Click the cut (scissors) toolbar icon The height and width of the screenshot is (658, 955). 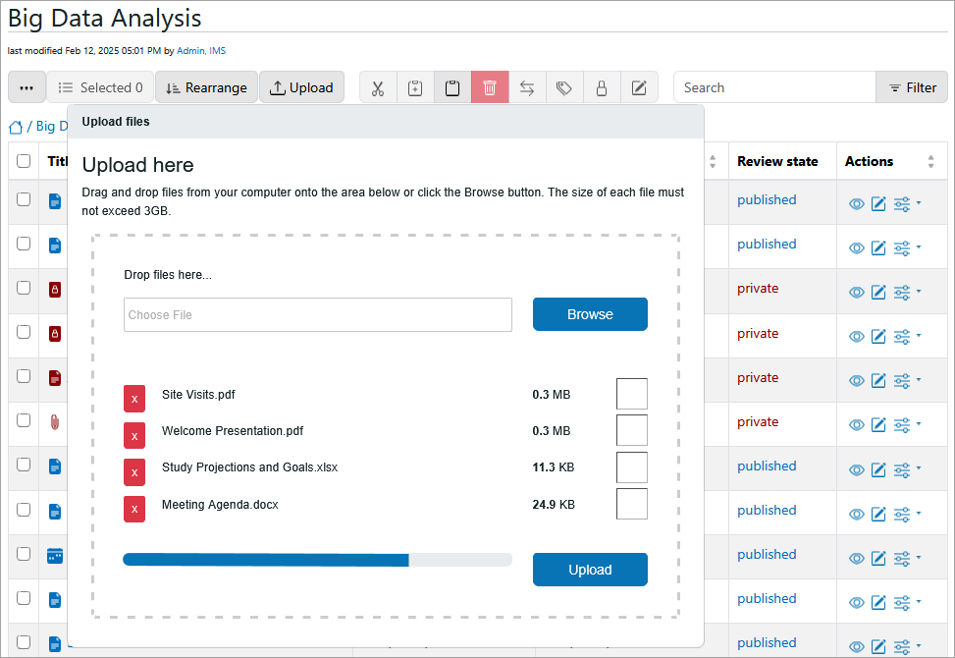(378, 87)
